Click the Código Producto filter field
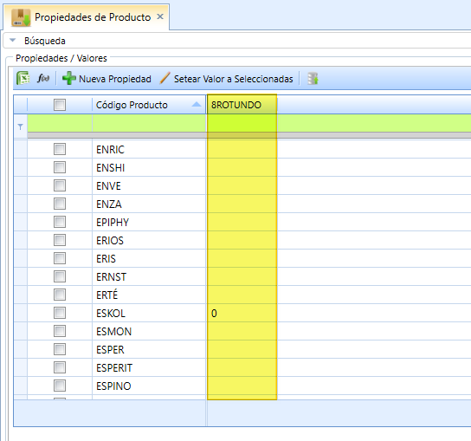 coord(149,123)
